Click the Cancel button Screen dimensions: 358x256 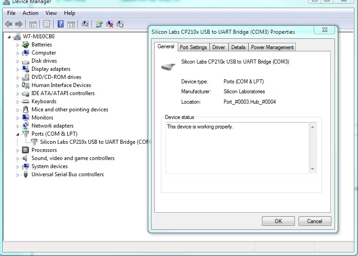(315, 221)
